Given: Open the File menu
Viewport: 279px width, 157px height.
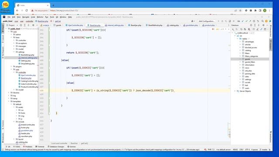Looking at the screenshot, I should [x=9, y=17].
